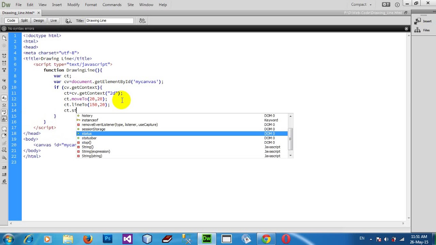436x245 pixels.
Task: Open the Site menu
Action: tap(130, 5)
